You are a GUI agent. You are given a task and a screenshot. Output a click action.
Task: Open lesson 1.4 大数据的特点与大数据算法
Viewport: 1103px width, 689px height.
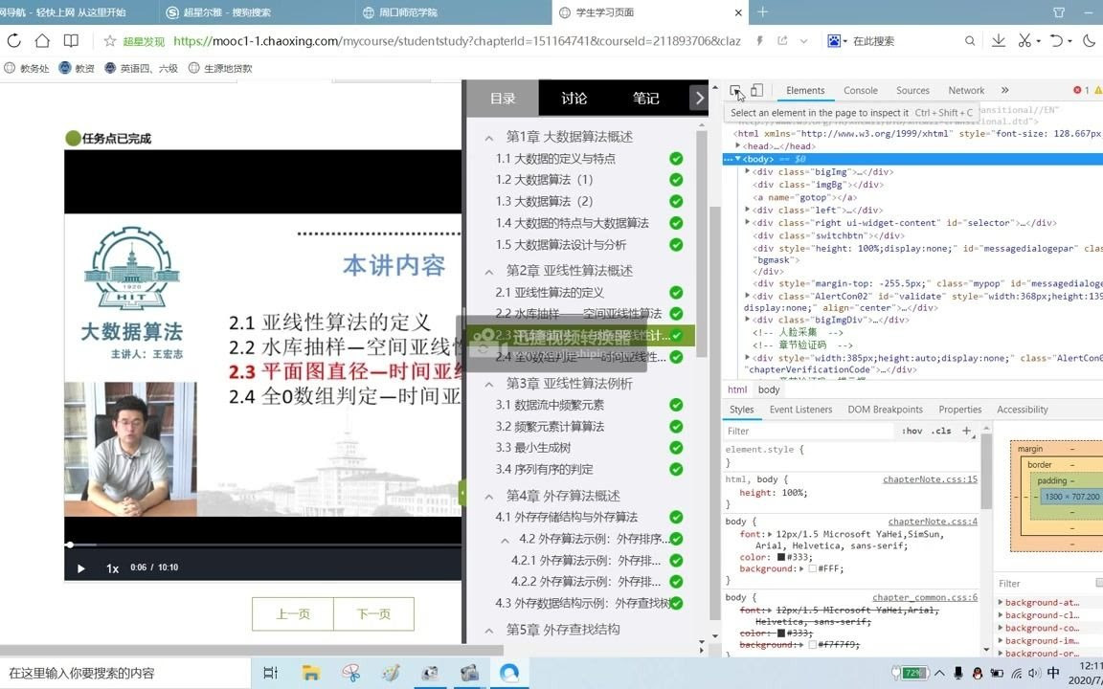tap(572, 223)
